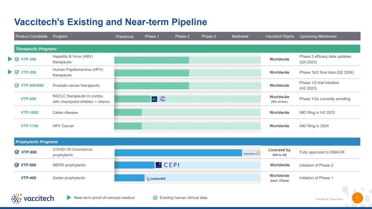This screenshot has width=372, height=209.
Task: Click the orange page number 7 badge
Action: (x=357, y=198)
